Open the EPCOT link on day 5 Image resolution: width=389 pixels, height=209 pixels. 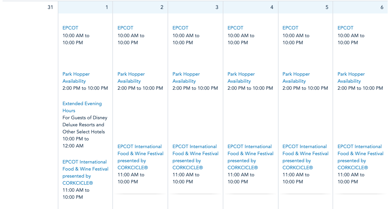click(290, 28)
